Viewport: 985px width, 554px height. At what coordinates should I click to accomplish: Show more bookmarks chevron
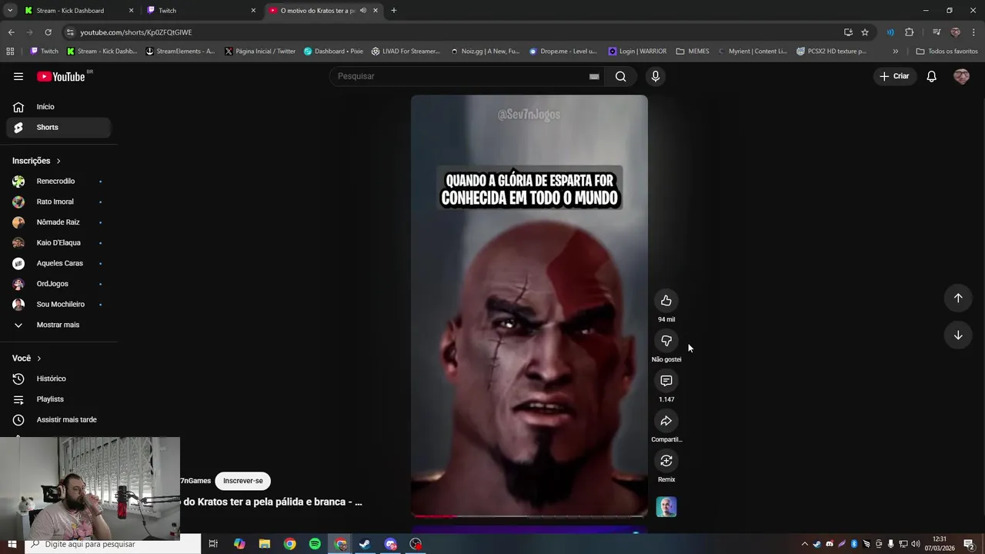(895, 52)
